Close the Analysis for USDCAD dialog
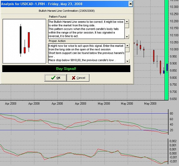 click(x=130, y=4)
